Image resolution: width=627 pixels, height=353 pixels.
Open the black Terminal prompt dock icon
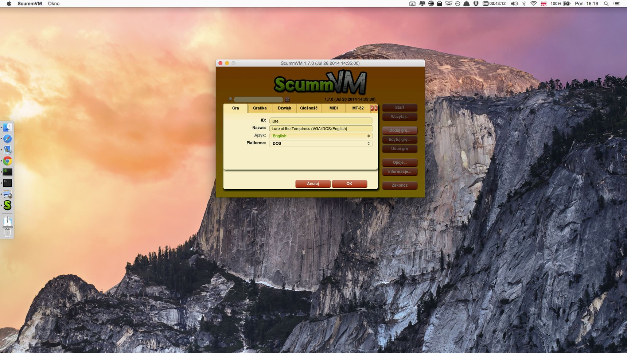[7, 183]
